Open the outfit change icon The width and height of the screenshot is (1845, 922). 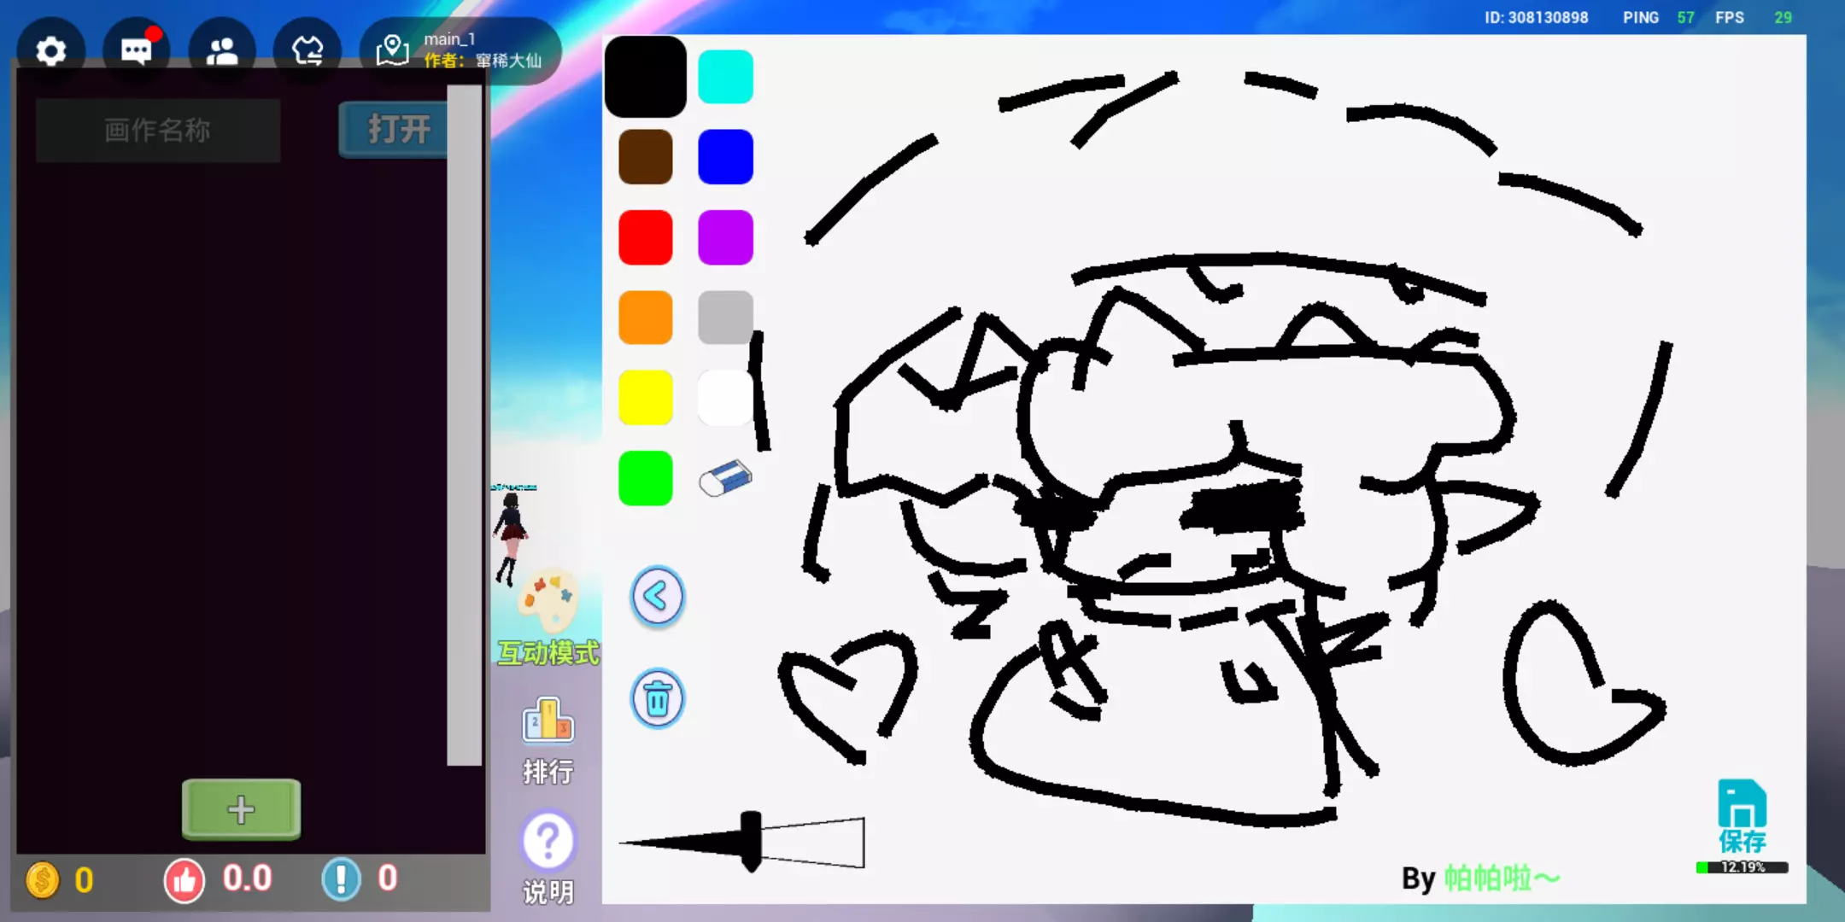tap(307, 51)
